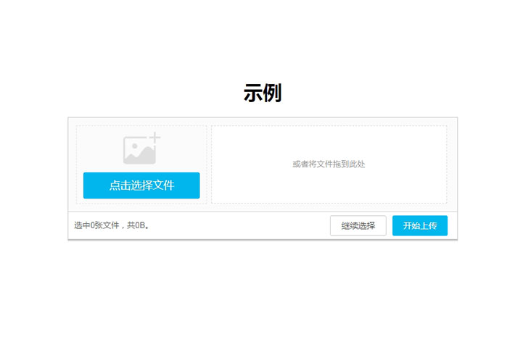Click the plus sign on image icon
This screenshot has height=363, width=515.
(154, 138)
